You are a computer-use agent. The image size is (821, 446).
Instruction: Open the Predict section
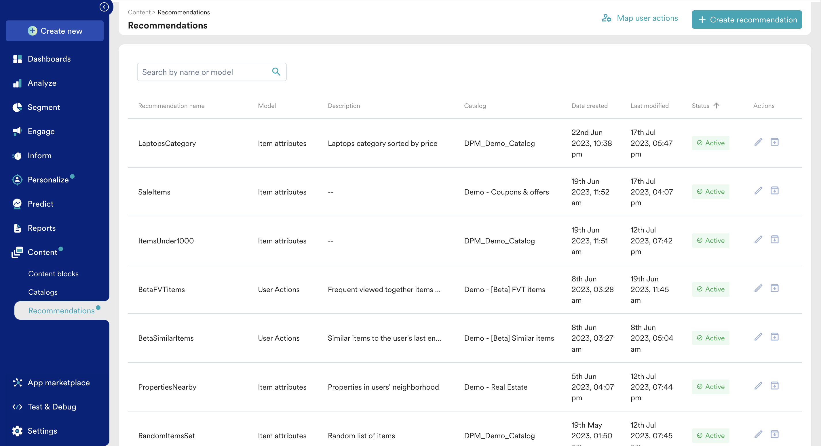tap(40, 204)
